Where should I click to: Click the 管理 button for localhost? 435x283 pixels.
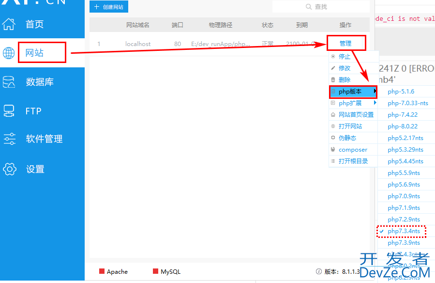point(345,43)
